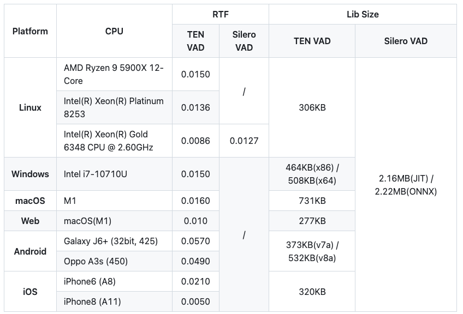Viewport: 463px width, 314px height.
Task: Click the 731KB lib size cell
Action: 312,201
